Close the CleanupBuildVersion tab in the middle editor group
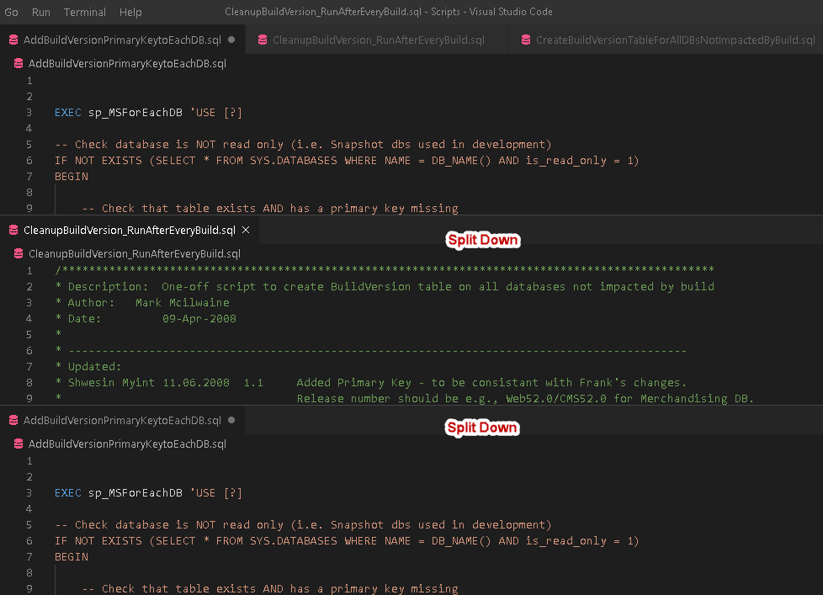 246,230
